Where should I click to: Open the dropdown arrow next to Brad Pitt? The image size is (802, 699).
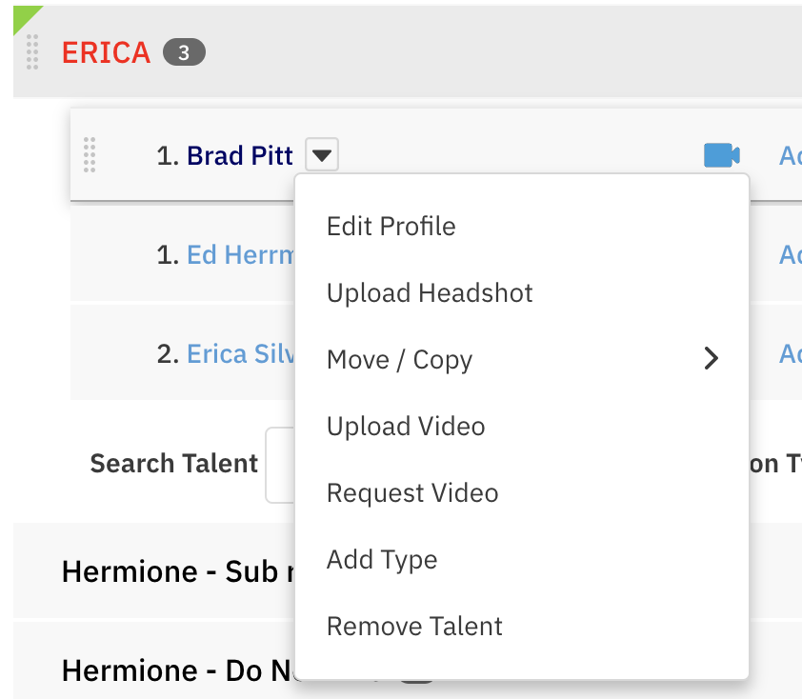323,155
